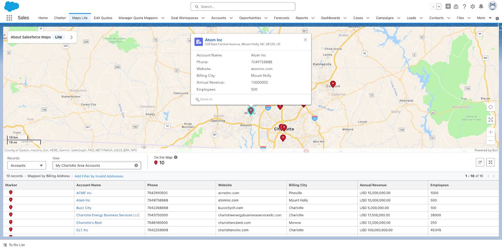Open the user profile avatar
This screenshot has width=502, height=250.
tap(493, 6)
